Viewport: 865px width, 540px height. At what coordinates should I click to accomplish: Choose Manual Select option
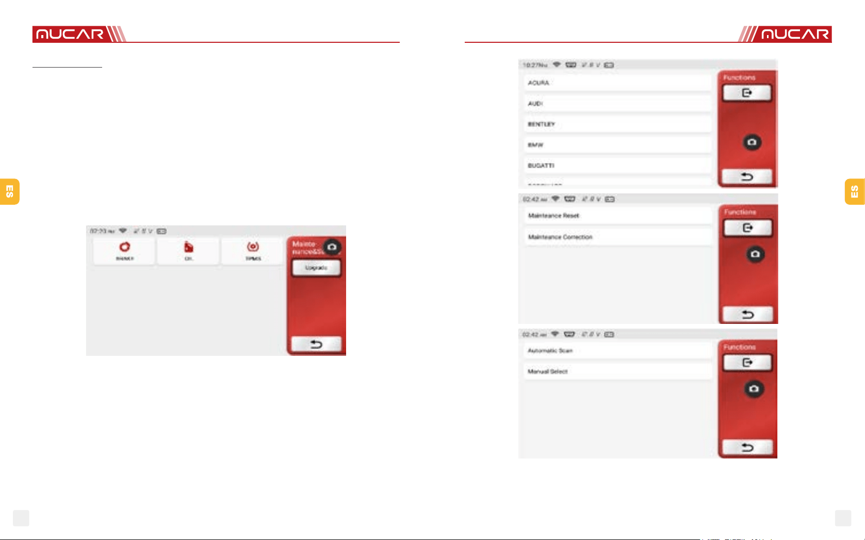pyautogui.click(x=618, y=372)
